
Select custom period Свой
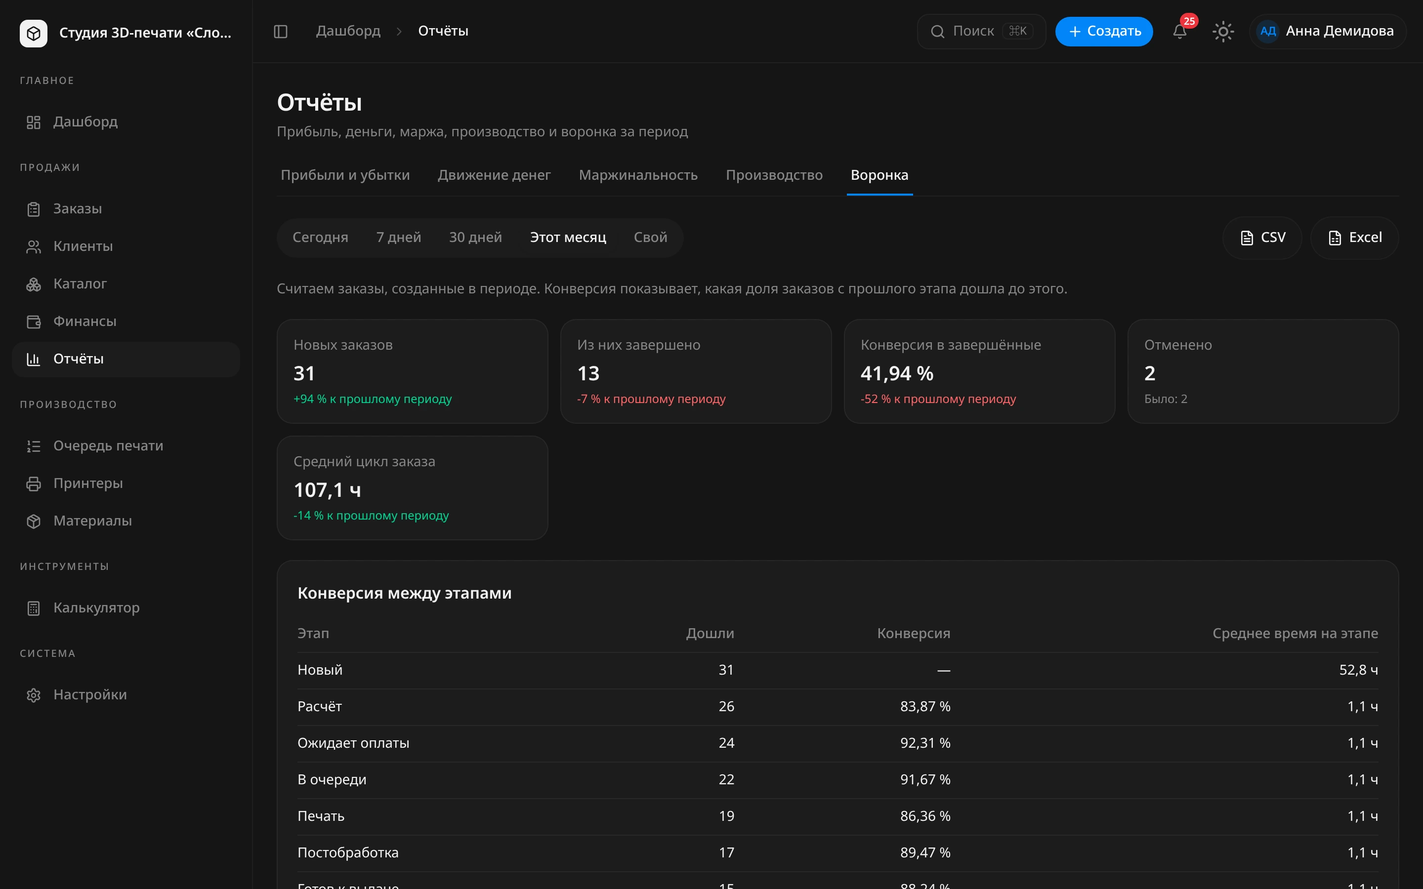tap(650, 238)
